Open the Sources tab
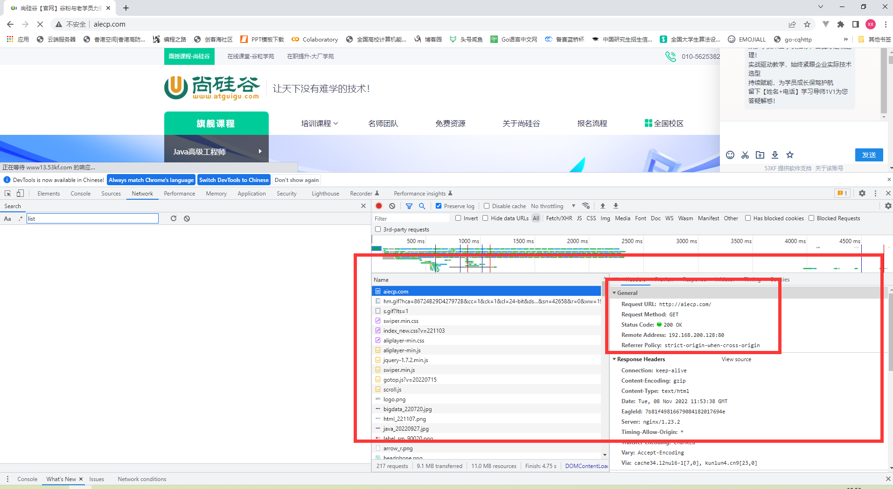The height and width of the screenshot is (489, 893). 111,193
